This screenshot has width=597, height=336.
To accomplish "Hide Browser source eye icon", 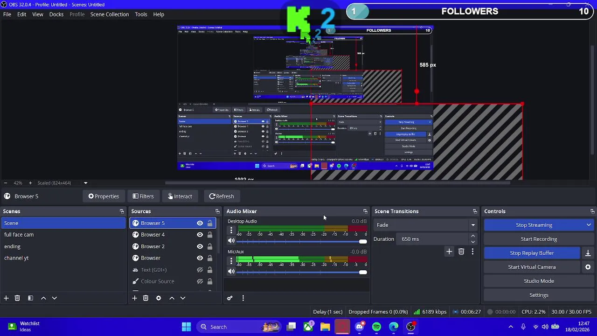I will (200, 258).
